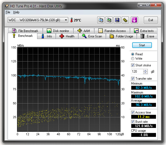The height and width of the screenshot is (145, 166).
Task: Open the Help menu
Action: coord(16,12)
